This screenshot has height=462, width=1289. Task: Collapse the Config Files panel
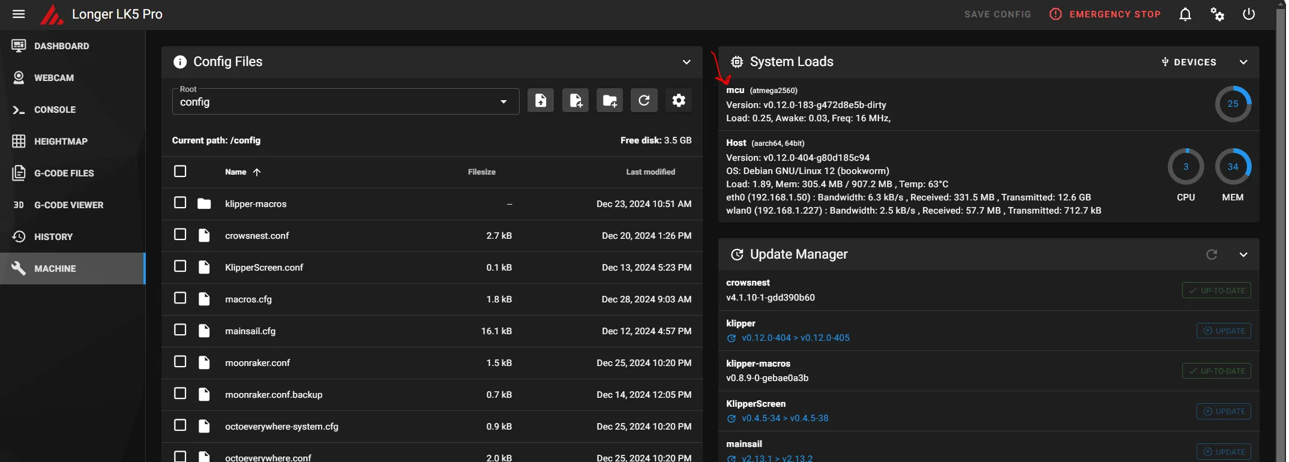pos(686,62)
